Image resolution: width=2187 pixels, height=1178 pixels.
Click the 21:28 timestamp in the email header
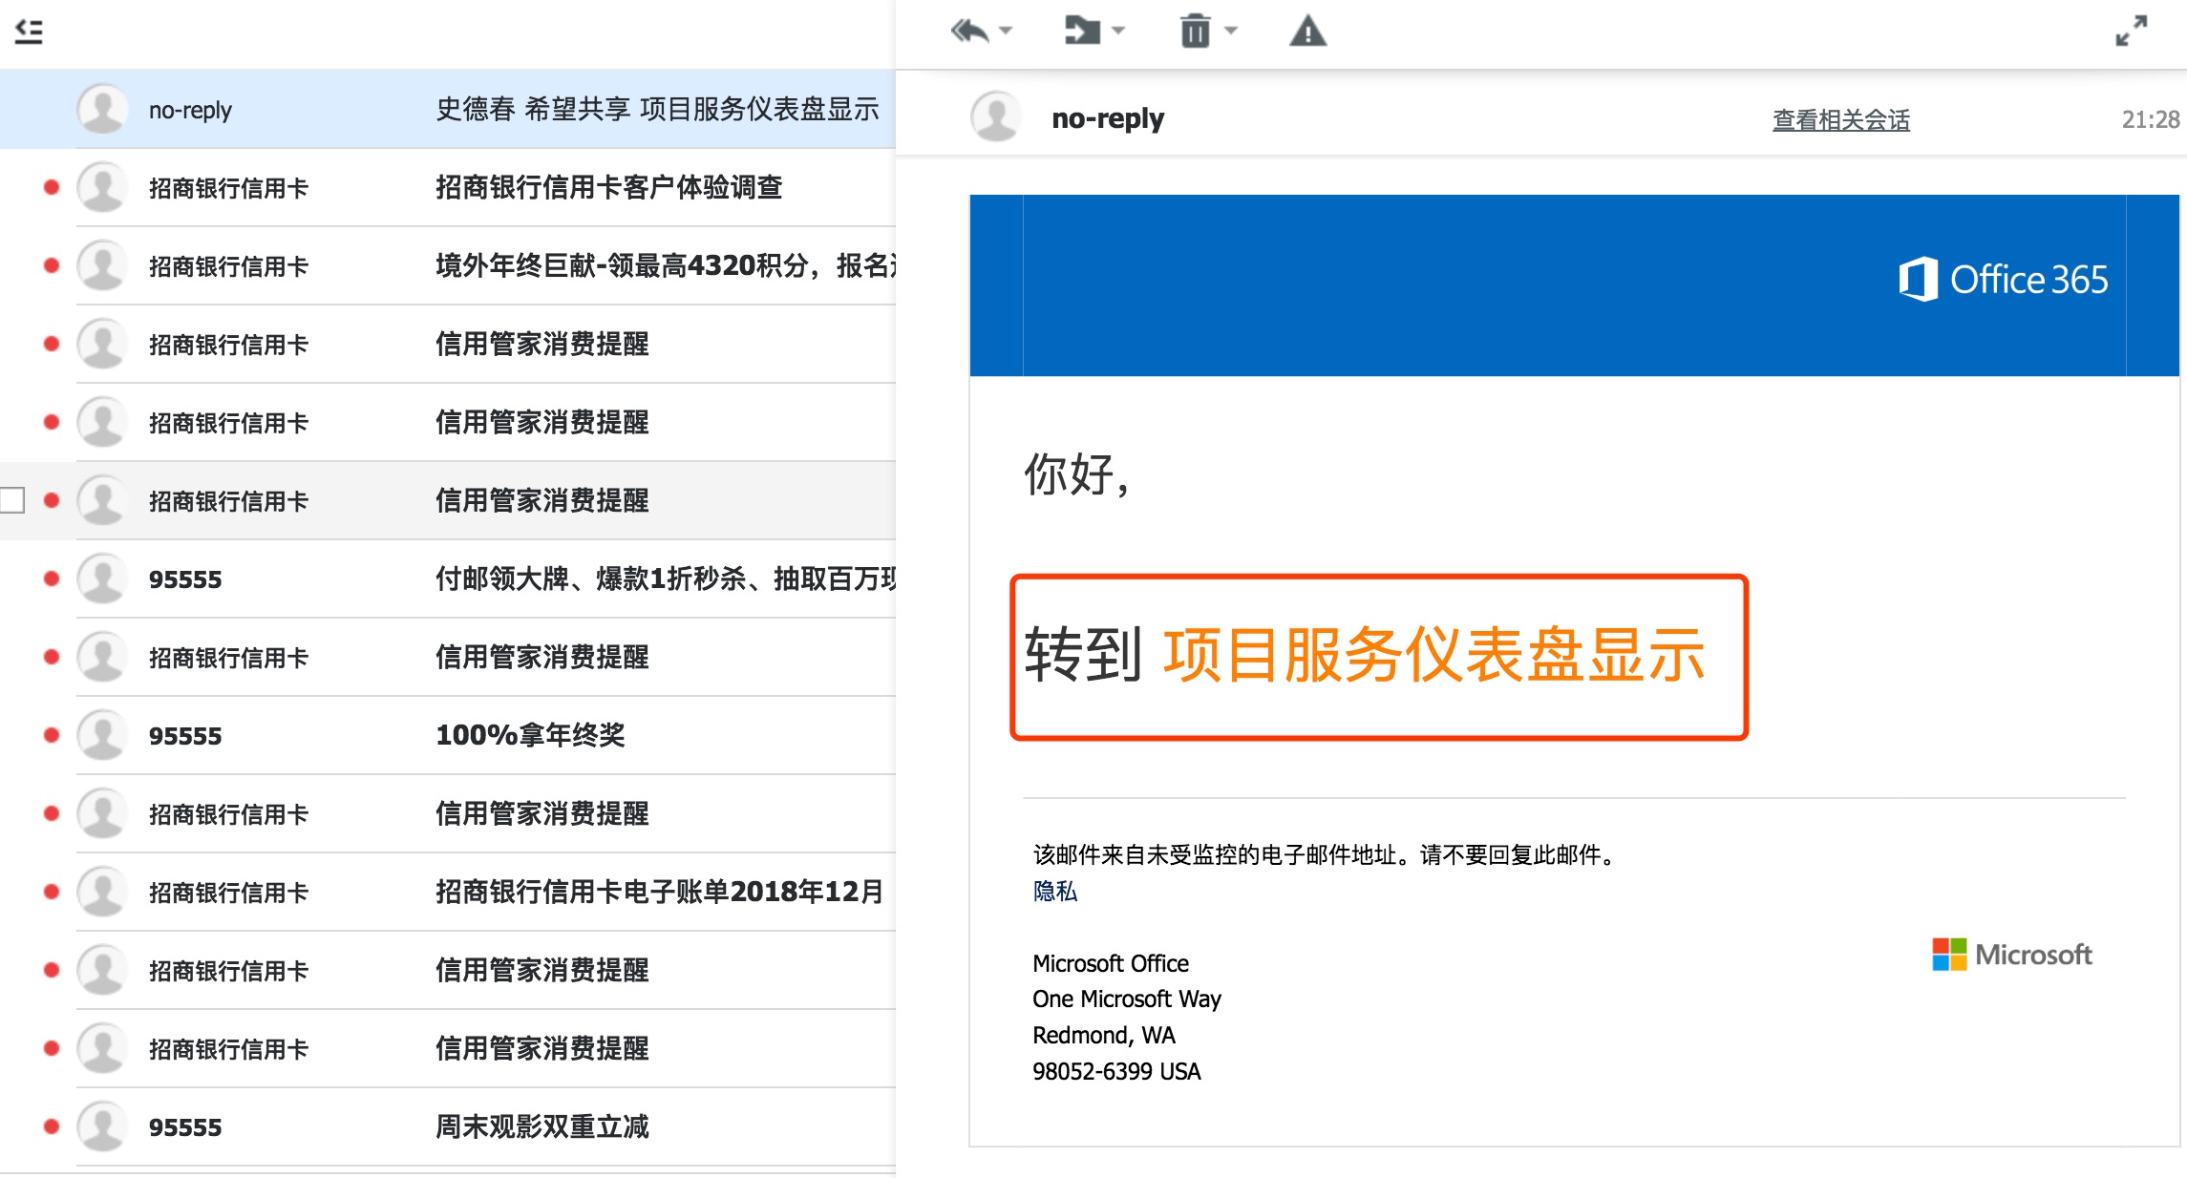coord(2151,119)
